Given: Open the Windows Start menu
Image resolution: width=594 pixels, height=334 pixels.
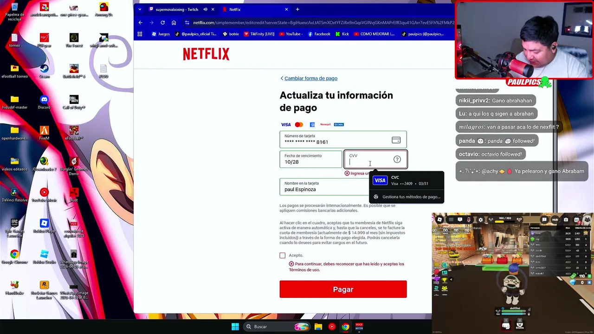Looking at the screenshot, I should (x=235, y=327).
